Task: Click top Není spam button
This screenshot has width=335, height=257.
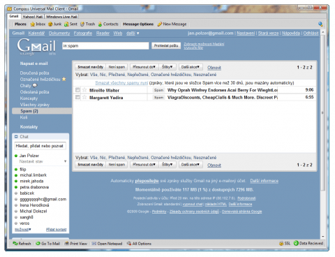Action: coord(117,67)
